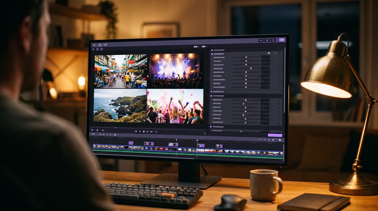Start playback with the Play button
The image size is (378, 211).
pos(147,132)
